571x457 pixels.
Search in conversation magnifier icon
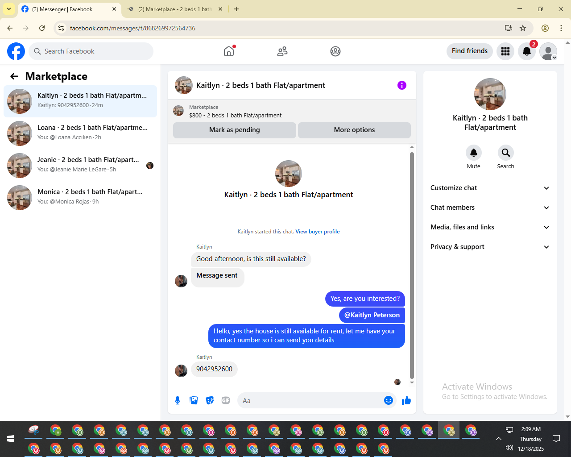coord(505,153)
